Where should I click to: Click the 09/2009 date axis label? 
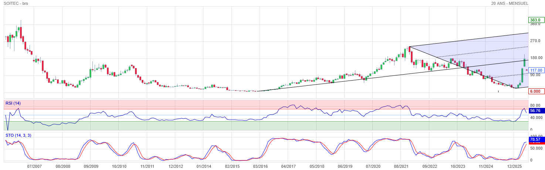pyautogui.click(x=91, y=167)
